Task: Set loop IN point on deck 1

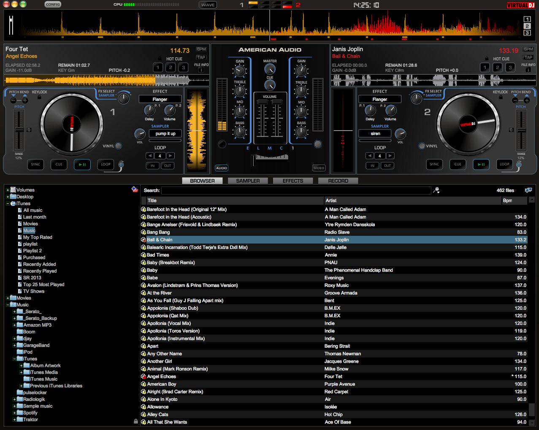Action: (153, 166)
